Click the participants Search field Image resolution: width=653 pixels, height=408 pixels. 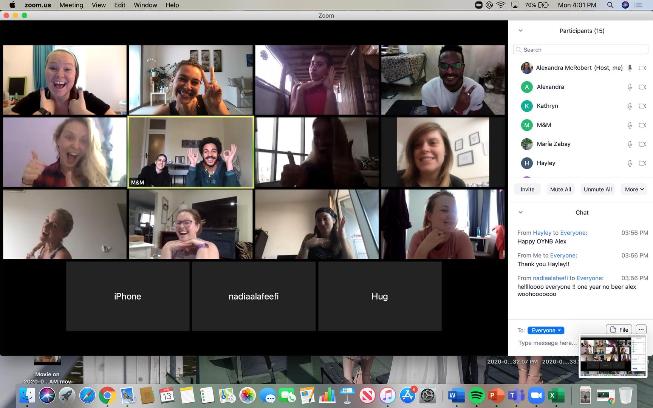(580, 49)
